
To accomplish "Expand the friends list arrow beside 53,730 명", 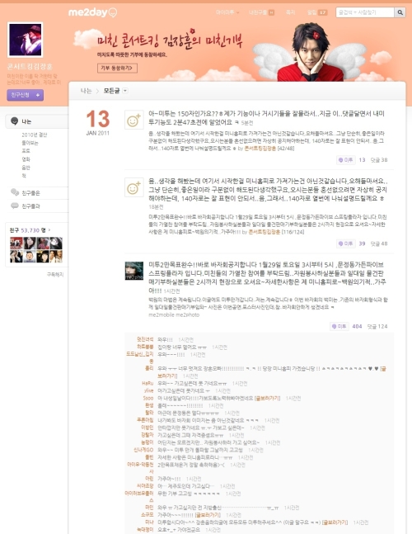I will [49, 230].
